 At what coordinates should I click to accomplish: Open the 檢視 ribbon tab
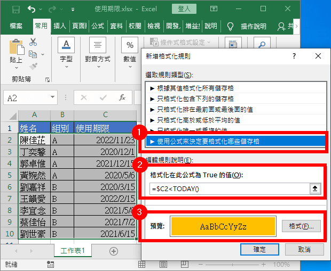[153, 26]
